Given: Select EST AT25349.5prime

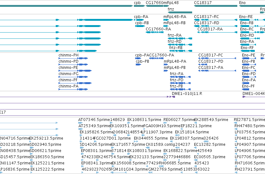Looking at the screenshot, I should pyautogui.click(x=94, y=126).
